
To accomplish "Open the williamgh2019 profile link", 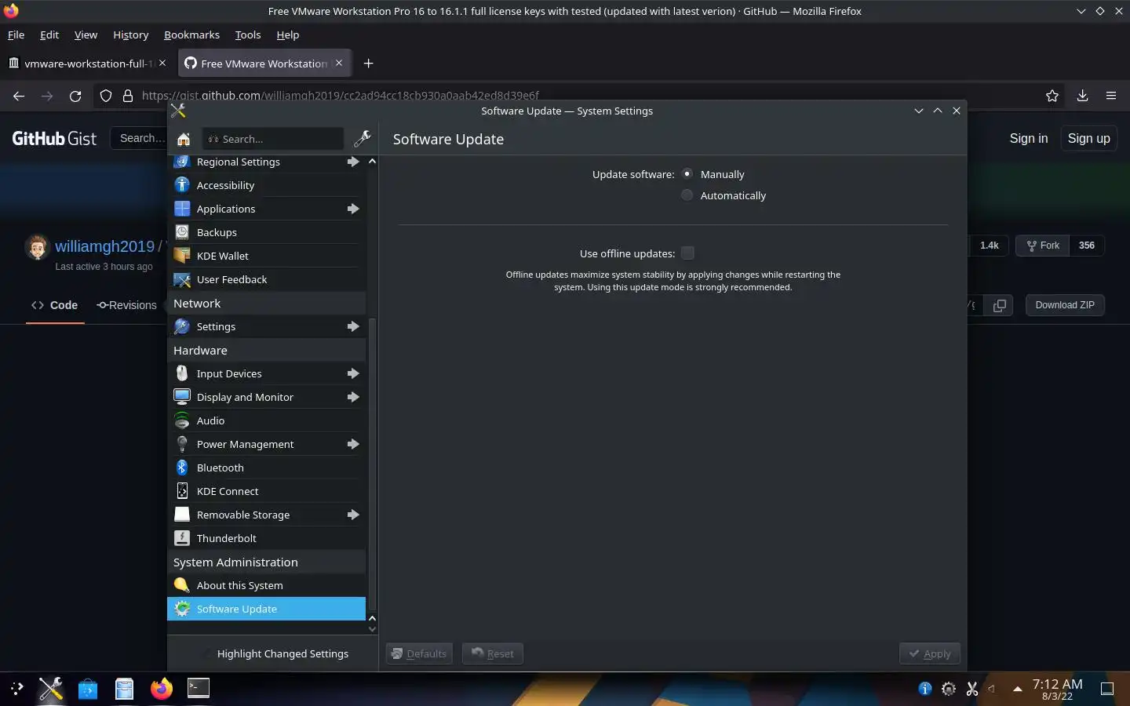I will pos(104,246).
